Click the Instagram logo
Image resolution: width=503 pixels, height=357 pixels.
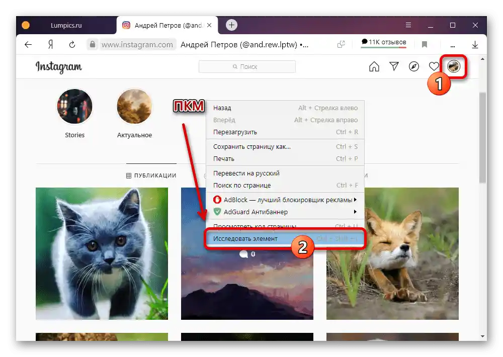point(59,67)
